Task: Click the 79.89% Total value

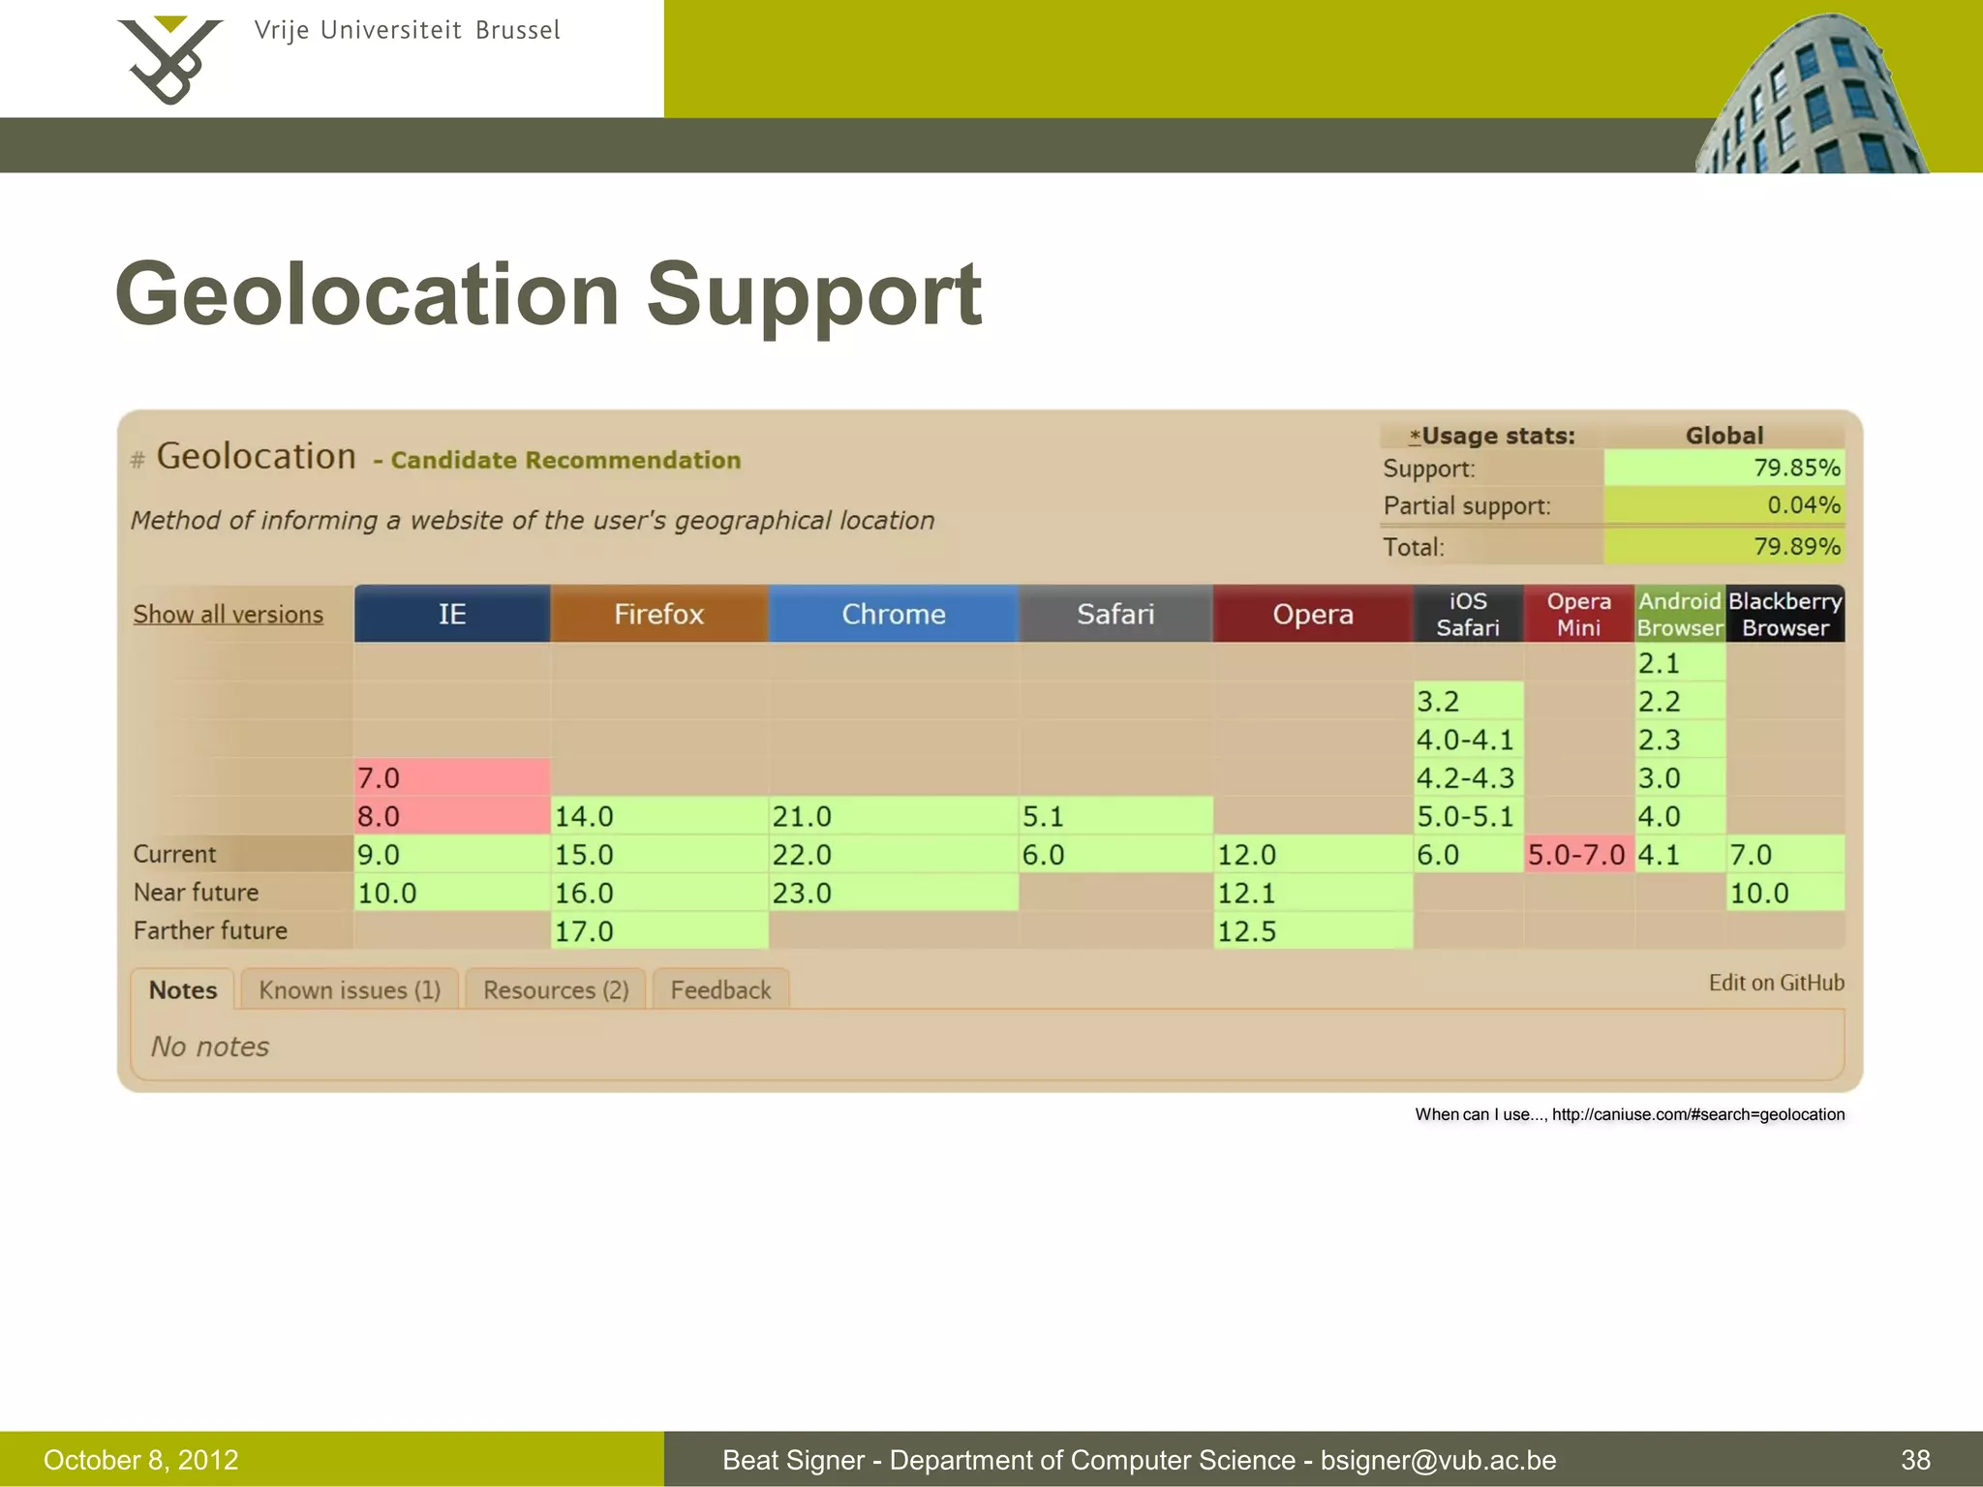Action: click(x=1724, y=547)
